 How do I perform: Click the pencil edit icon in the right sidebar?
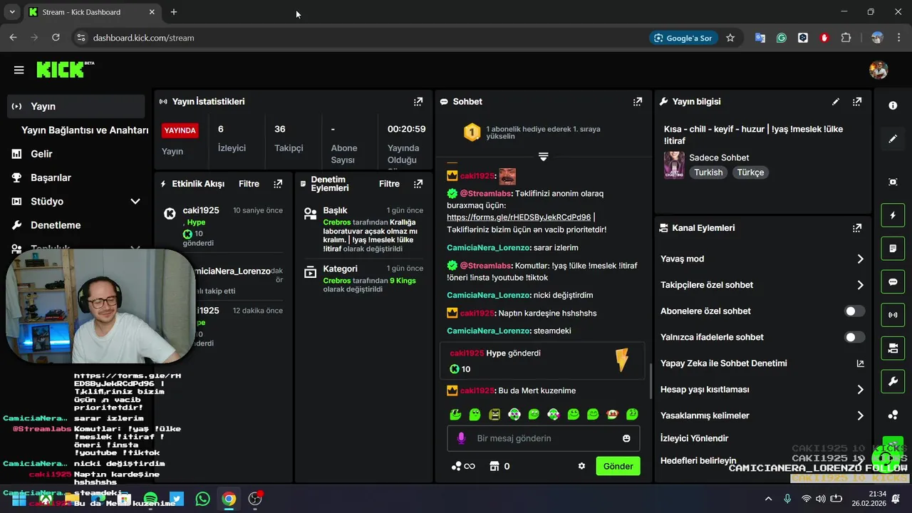click(x=893, y=139)
